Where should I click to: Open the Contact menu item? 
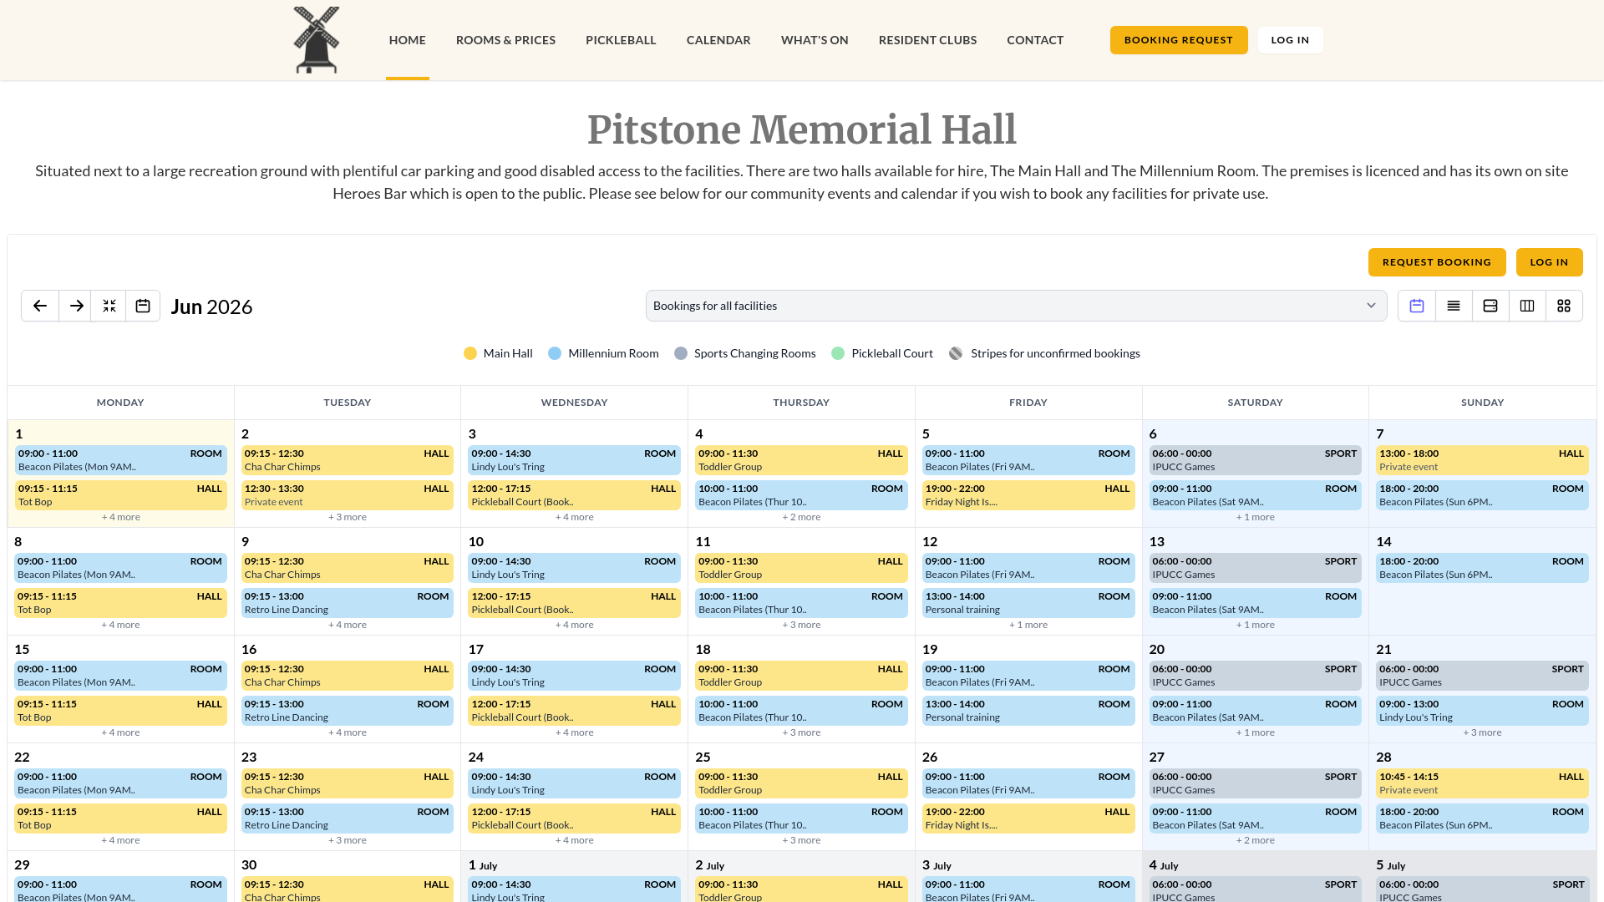[1035, 40]
